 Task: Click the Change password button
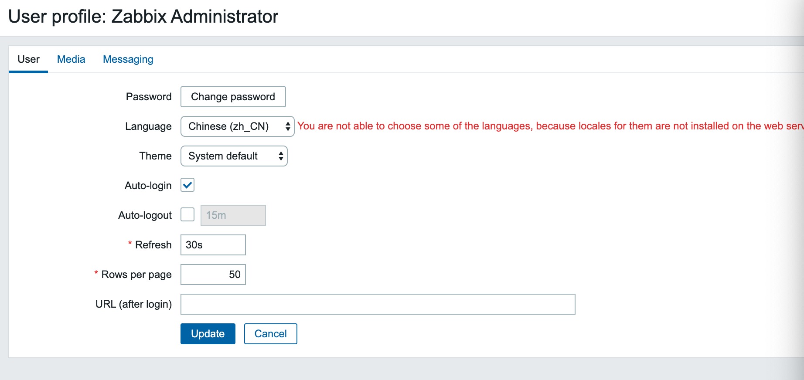(233, 97)
